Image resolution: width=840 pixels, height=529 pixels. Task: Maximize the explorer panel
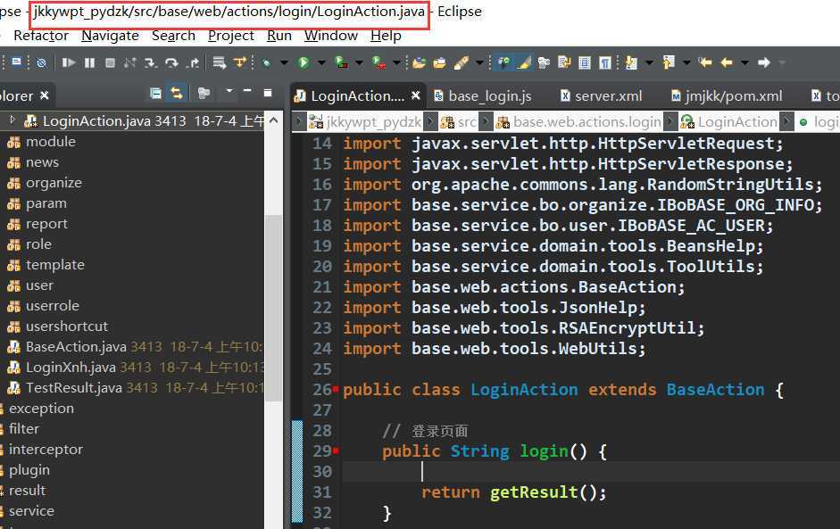click(268, 93)
